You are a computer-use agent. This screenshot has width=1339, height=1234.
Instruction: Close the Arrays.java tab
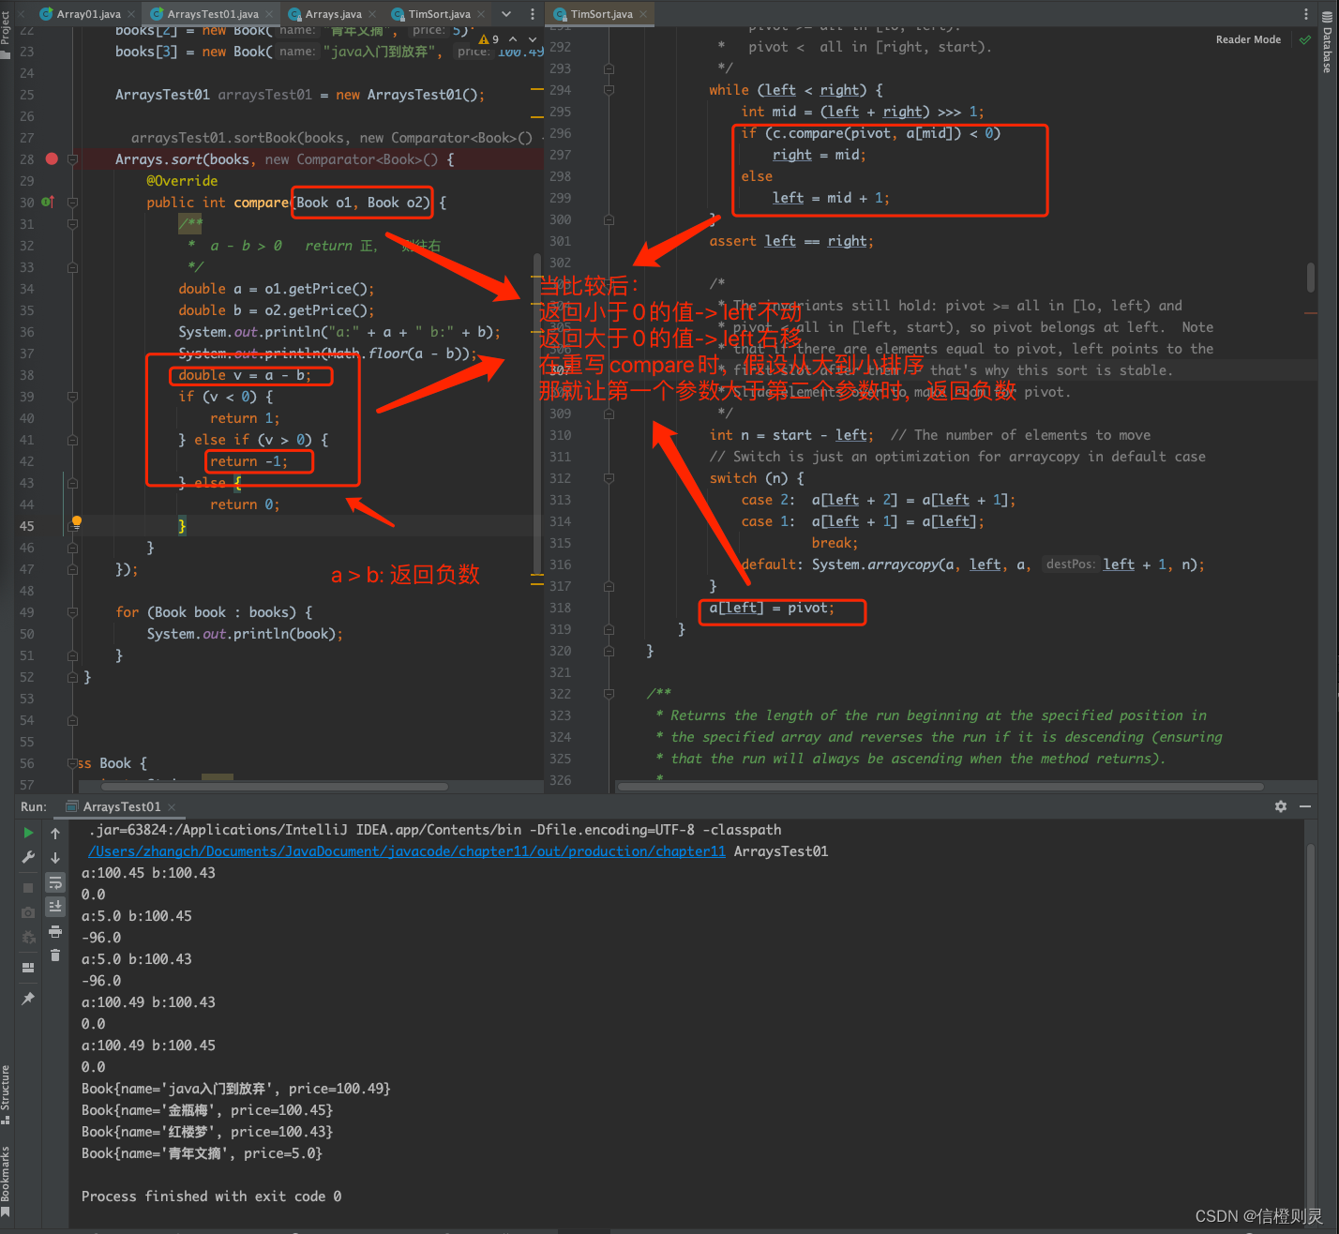tap(371, 14)
